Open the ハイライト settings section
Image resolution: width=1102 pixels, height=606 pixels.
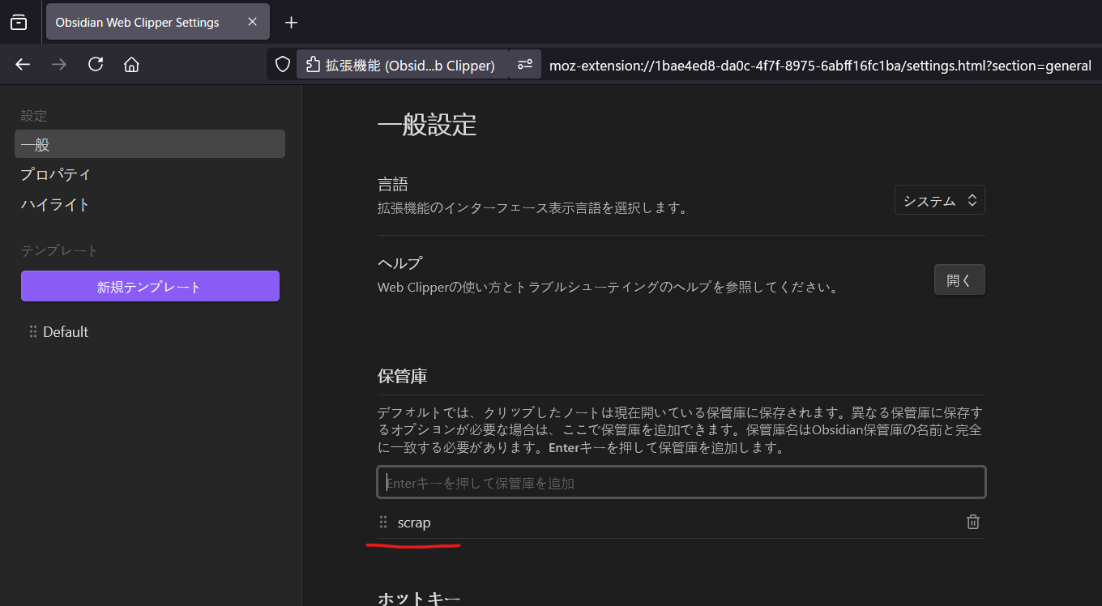150,204
